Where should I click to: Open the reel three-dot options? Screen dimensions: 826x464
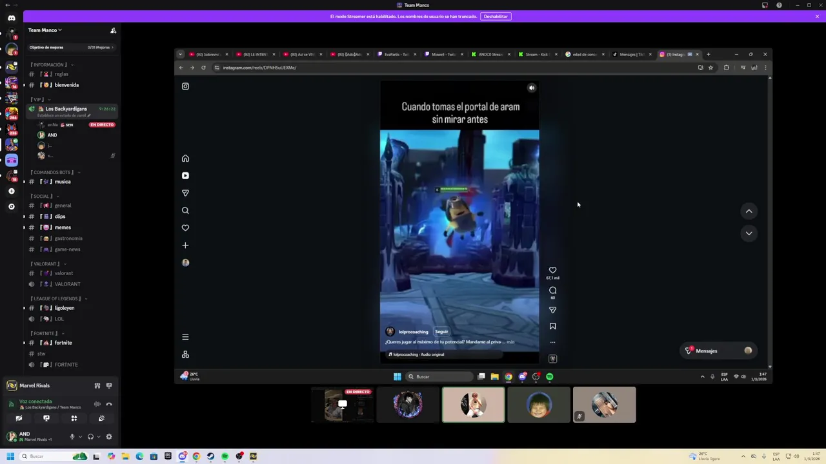pos(552,342)
